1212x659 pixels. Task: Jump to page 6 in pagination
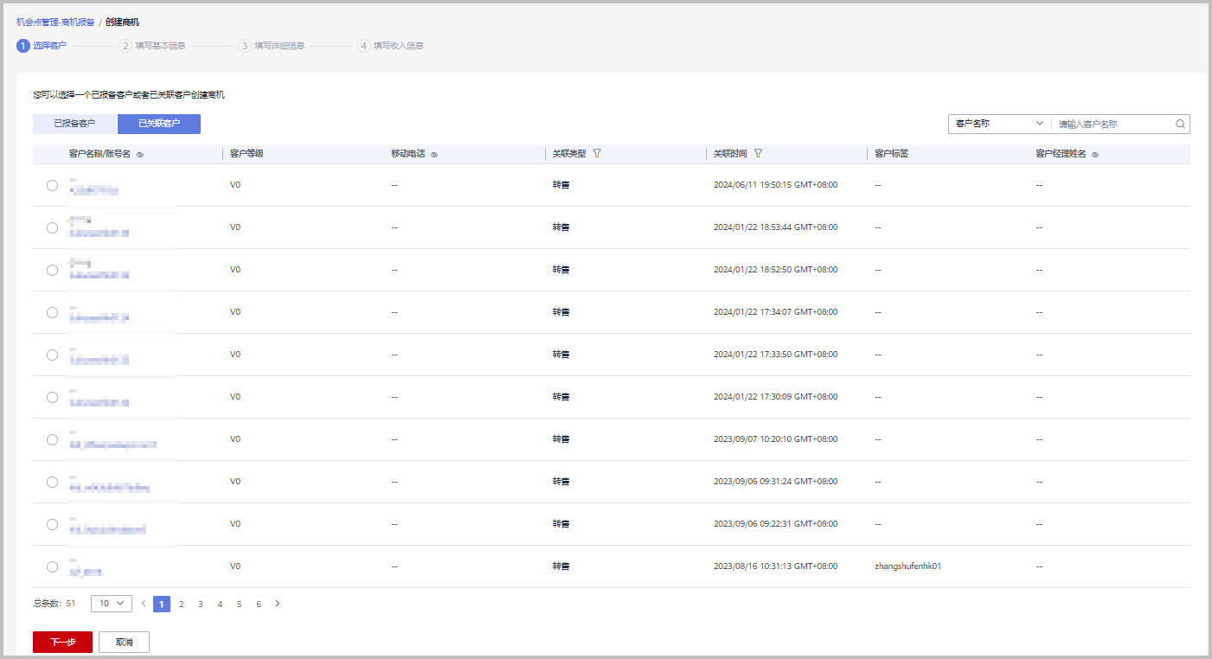259,604
